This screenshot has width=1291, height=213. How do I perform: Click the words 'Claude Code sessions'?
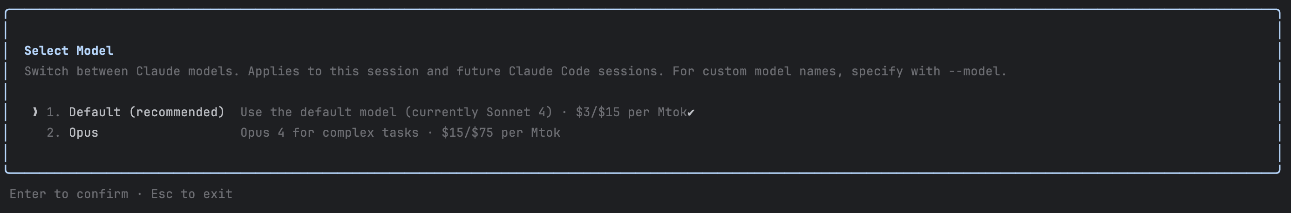coord(586,72)
